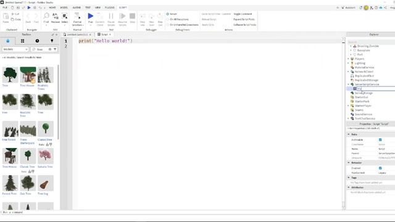The width and height of the screenshot is (395, 222).
Task: Switch to the Untitled Game editor tab
Action: (x=77, y=35)
